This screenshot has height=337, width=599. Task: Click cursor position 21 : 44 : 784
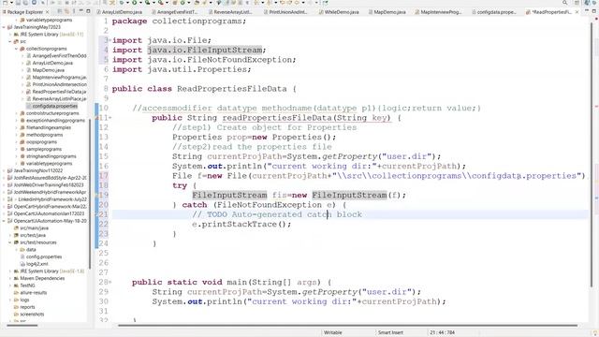[443, 333]
